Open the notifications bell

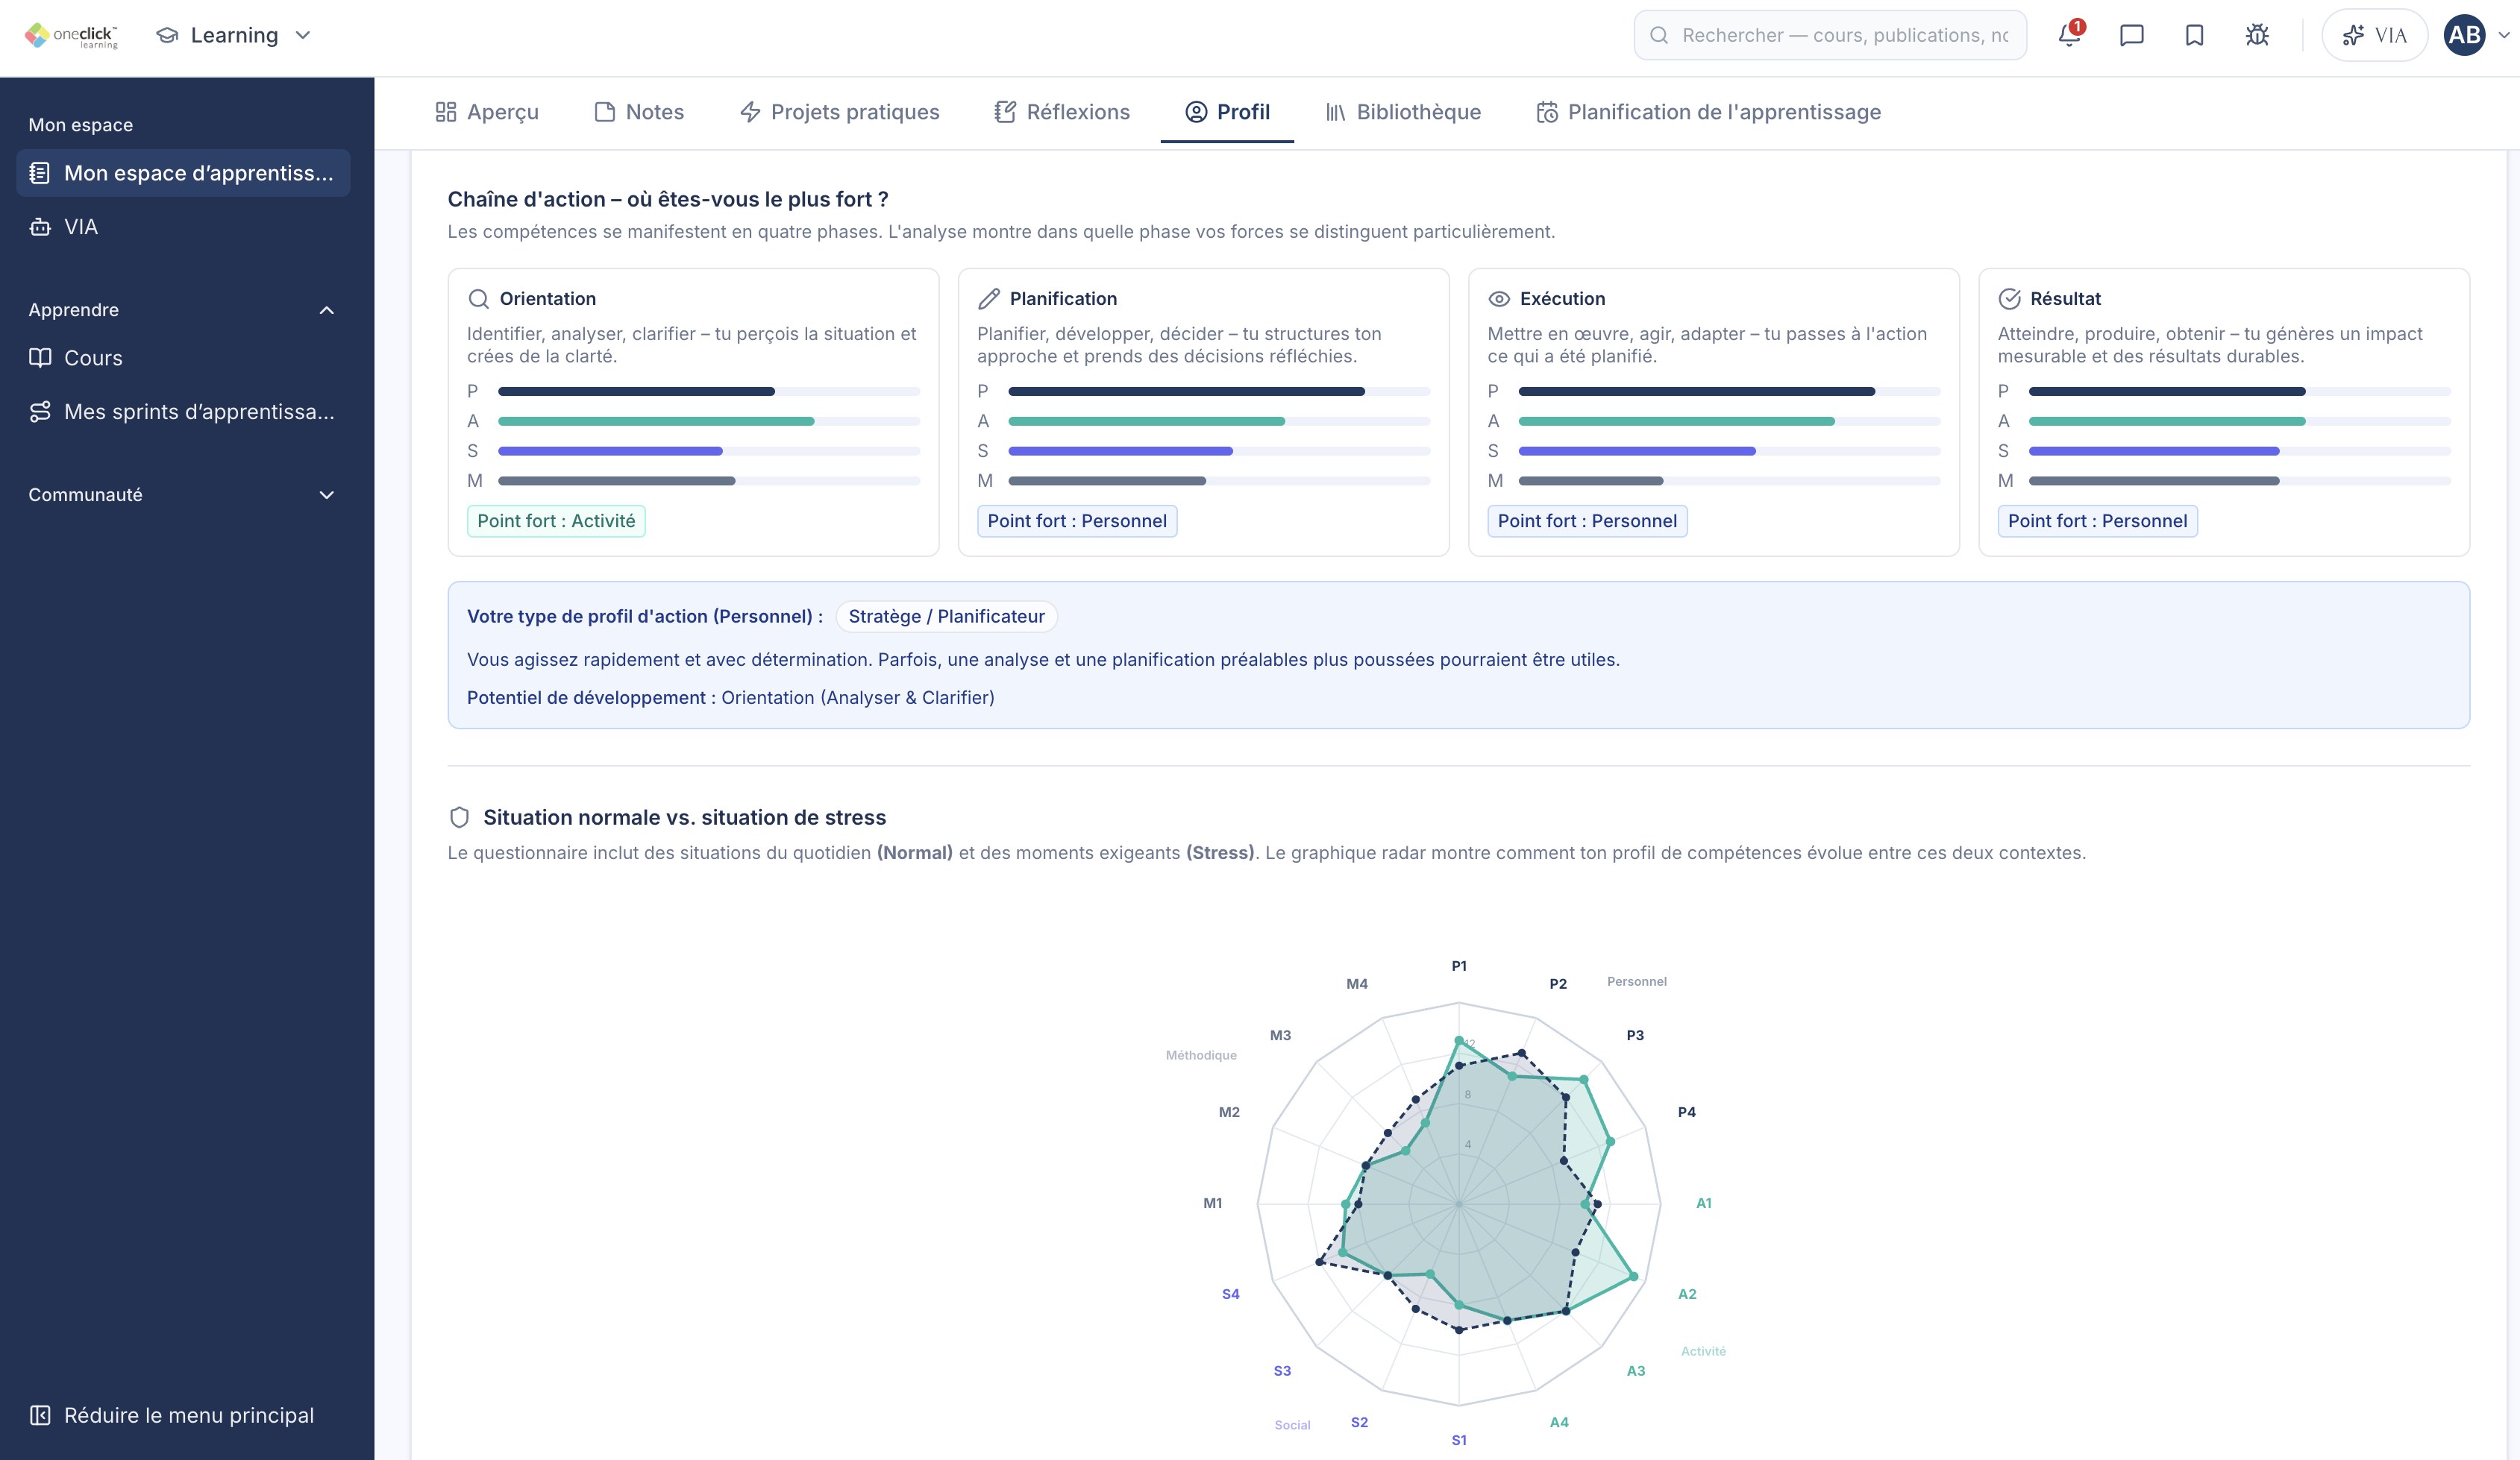[2069, 35]
